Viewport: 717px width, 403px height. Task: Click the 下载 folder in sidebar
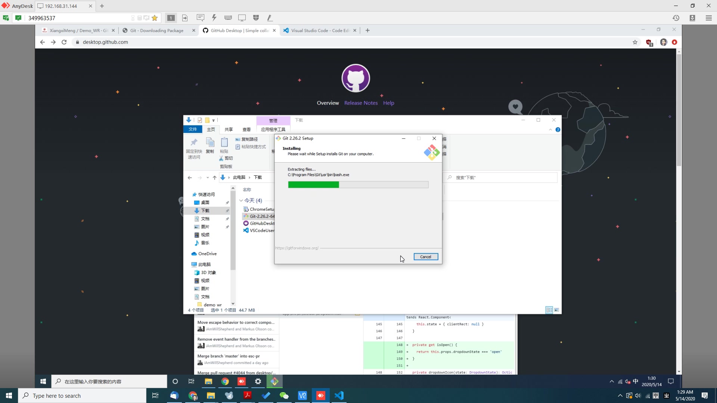click(x=205, y=210)
